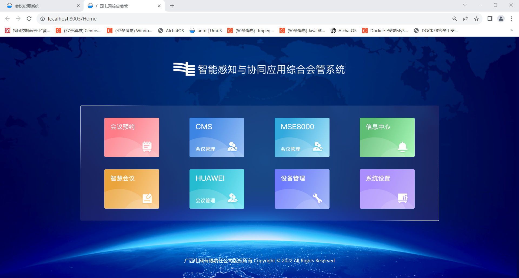The image size is (519, 278).
Task: Open the 会议预约 card
Action: pyautogui.click(x=132, y=137)
